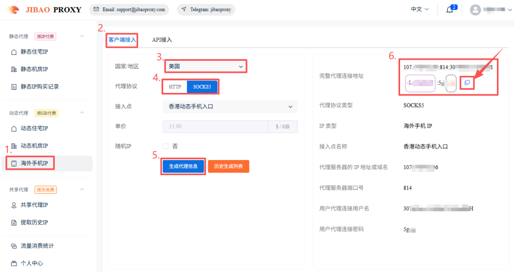This screenshot has height=272, width=514.
Task: Collapse the 动态代理 sidebar section
Action: (82, 113)
